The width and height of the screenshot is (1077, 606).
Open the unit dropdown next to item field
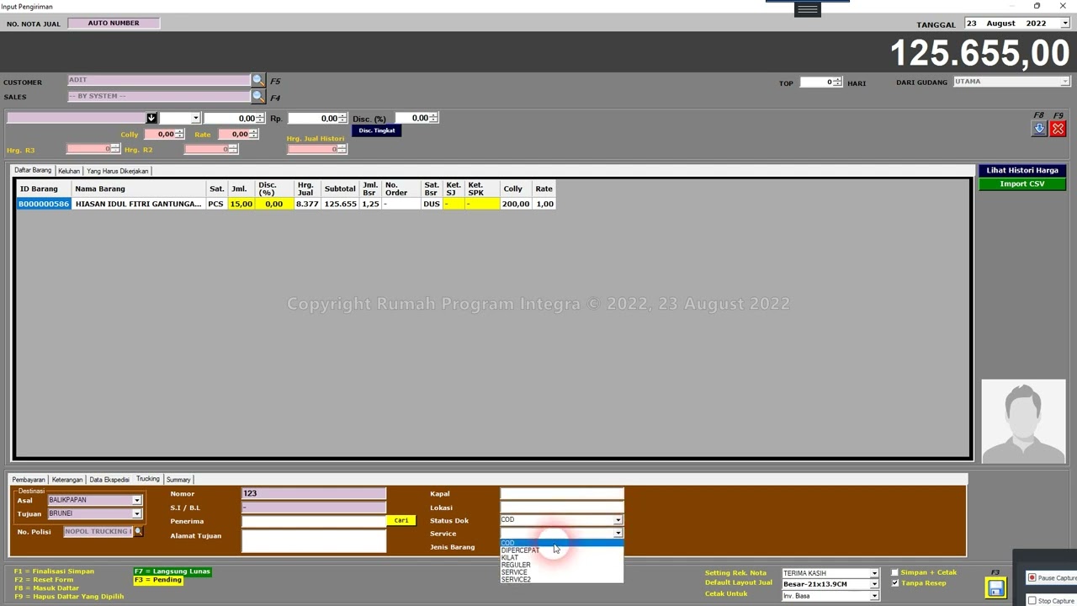click(195, 119)
